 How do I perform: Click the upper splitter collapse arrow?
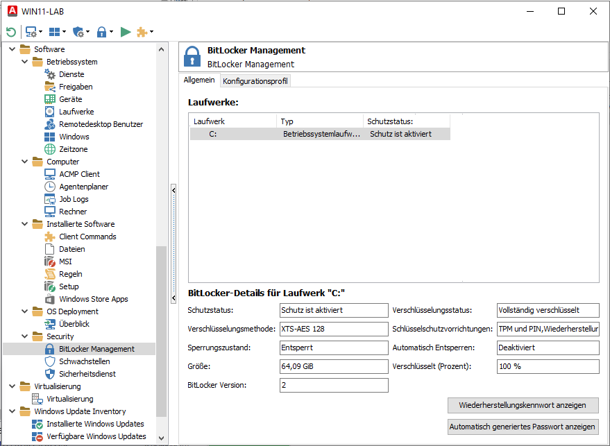click(173, 190)
